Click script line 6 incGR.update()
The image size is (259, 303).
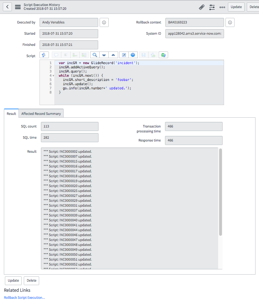78,84
